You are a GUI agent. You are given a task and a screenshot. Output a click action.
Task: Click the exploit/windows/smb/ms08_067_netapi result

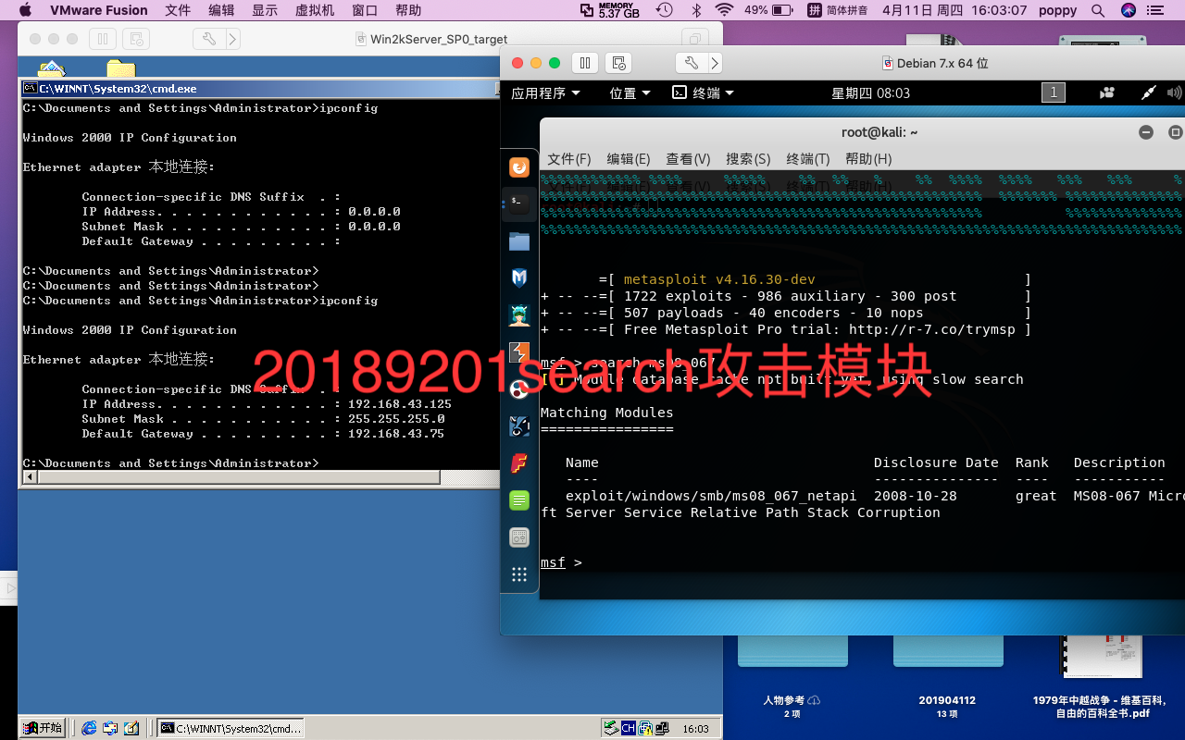pos(711,496)
